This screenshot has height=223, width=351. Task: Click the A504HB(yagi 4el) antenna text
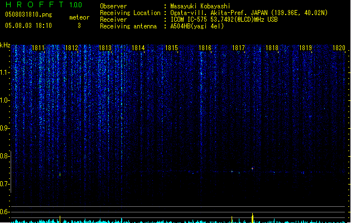pos(197,26)
